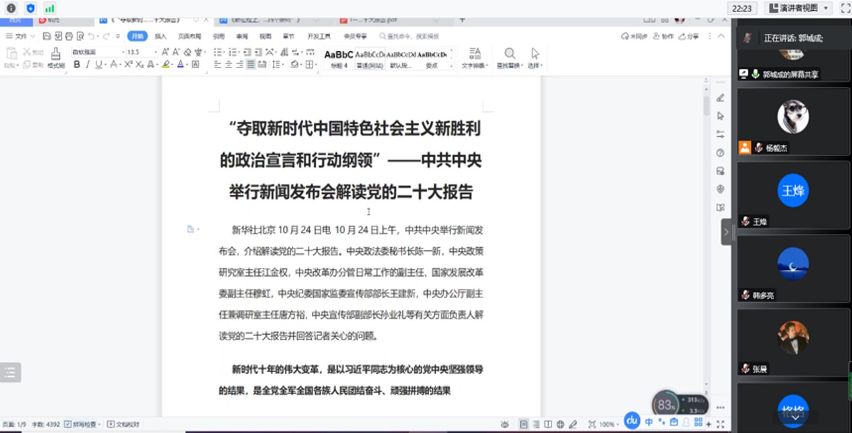
Task: Click the save document icon
Action: [x=47, y=36]
